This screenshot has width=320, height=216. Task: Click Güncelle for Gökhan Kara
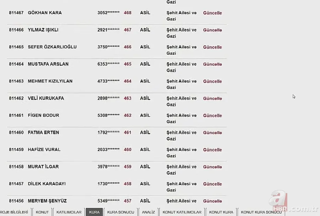212,13
